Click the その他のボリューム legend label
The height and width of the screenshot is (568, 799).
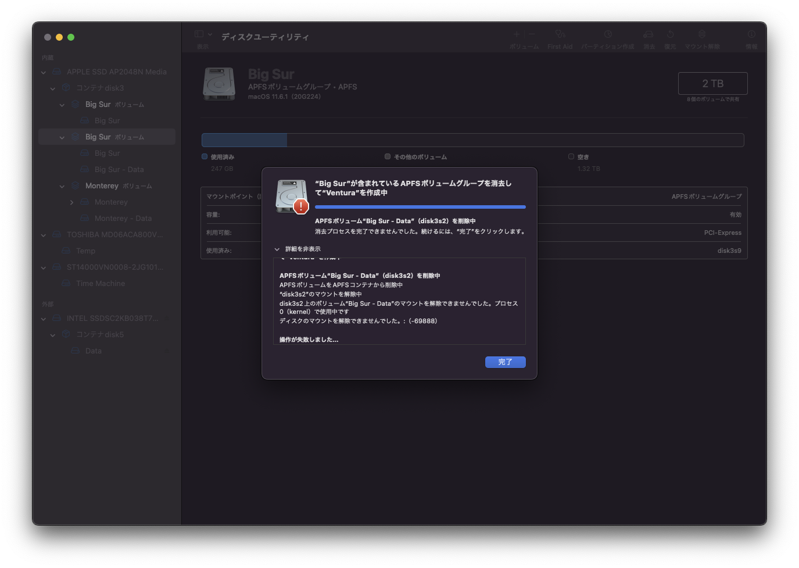pyautogui.click(x=421, y=157)
